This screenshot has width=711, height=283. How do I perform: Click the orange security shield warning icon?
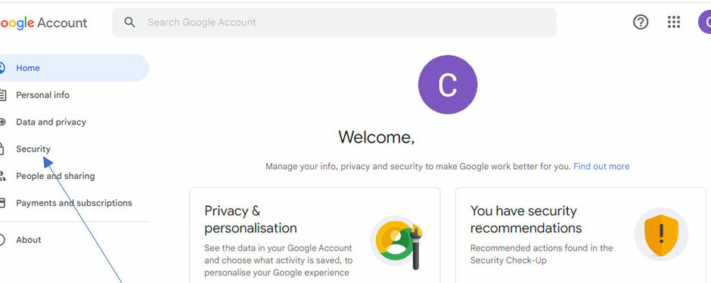661,234
